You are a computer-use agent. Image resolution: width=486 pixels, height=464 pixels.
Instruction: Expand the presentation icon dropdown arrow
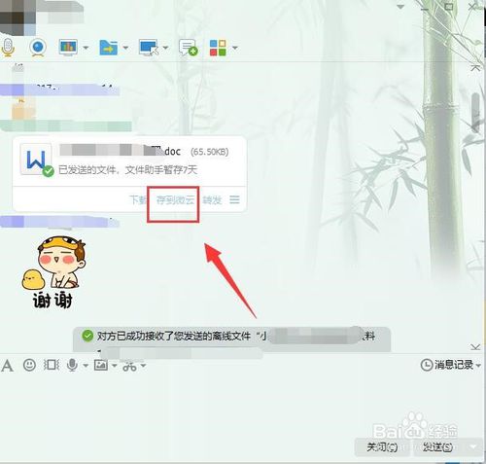86,48
